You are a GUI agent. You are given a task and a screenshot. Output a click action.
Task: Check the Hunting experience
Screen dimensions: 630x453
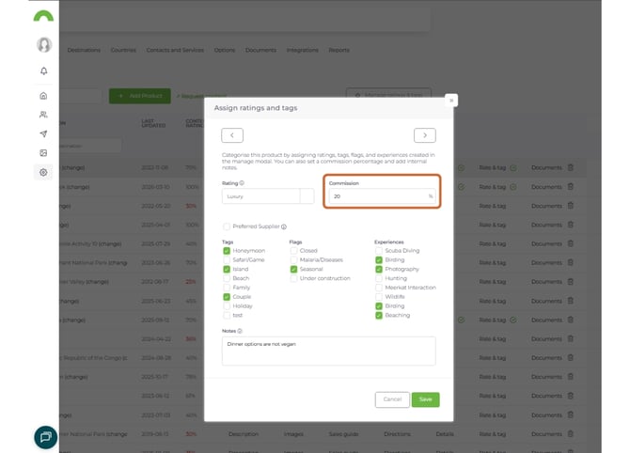click(x=379, y=278)
